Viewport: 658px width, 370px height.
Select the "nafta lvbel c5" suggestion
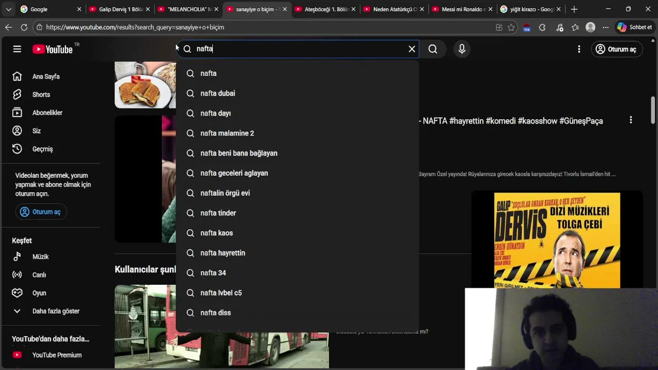coord(297,293)
